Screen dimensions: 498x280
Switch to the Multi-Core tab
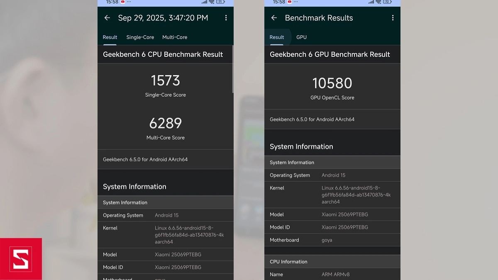click(175, 37)
